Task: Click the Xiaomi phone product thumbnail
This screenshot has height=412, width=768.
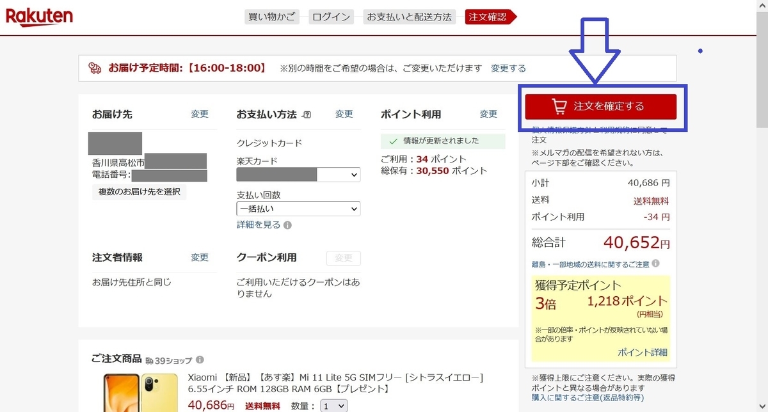Action: [141, 392]
